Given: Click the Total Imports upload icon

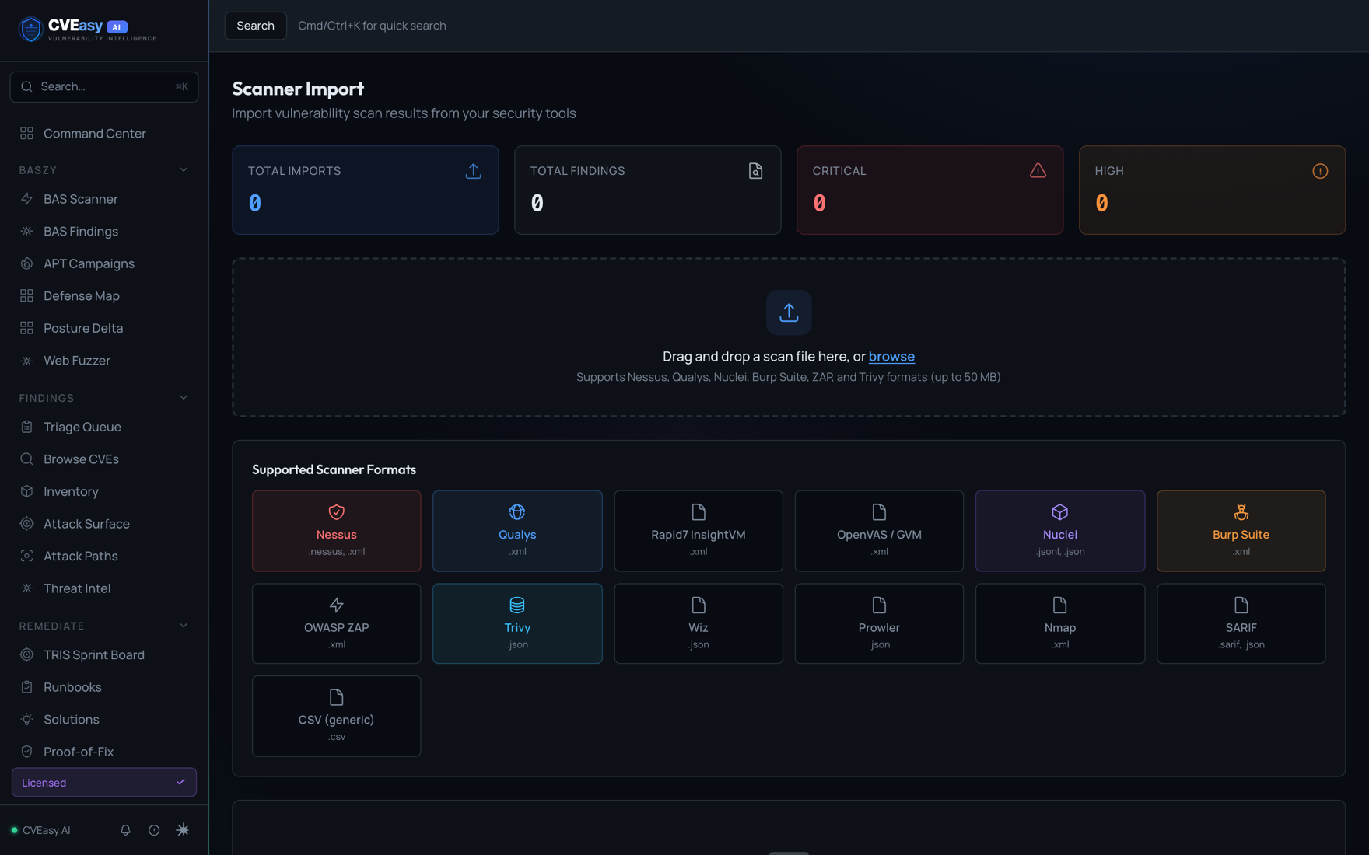Looking at the screenshot, I should pyautogui.click(x=473, y=171).
